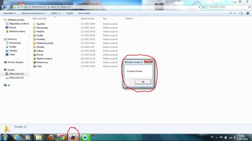This screenshot has width=252, height=141.
Task: Open the Stažené soubory folder in the file list
Action: pos(44,58)
